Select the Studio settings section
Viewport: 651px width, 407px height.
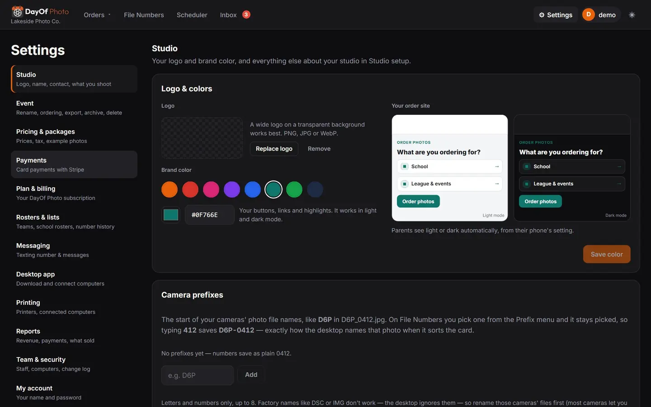point(74,79)
